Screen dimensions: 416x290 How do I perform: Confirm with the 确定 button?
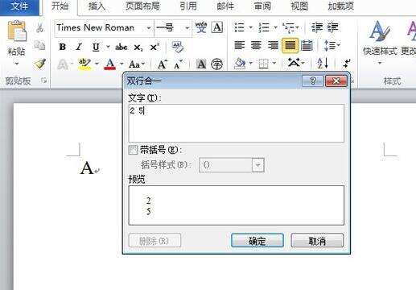[257, 240]
